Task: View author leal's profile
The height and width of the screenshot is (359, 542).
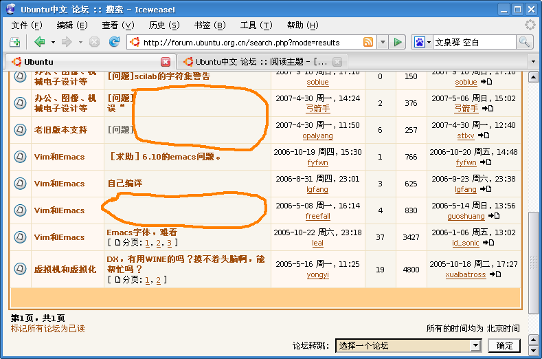Action: tap(317, 243)
